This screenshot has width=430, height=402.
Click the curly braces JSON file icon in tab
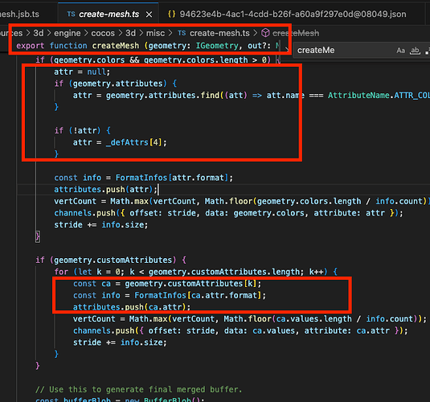tap(172, 14)
